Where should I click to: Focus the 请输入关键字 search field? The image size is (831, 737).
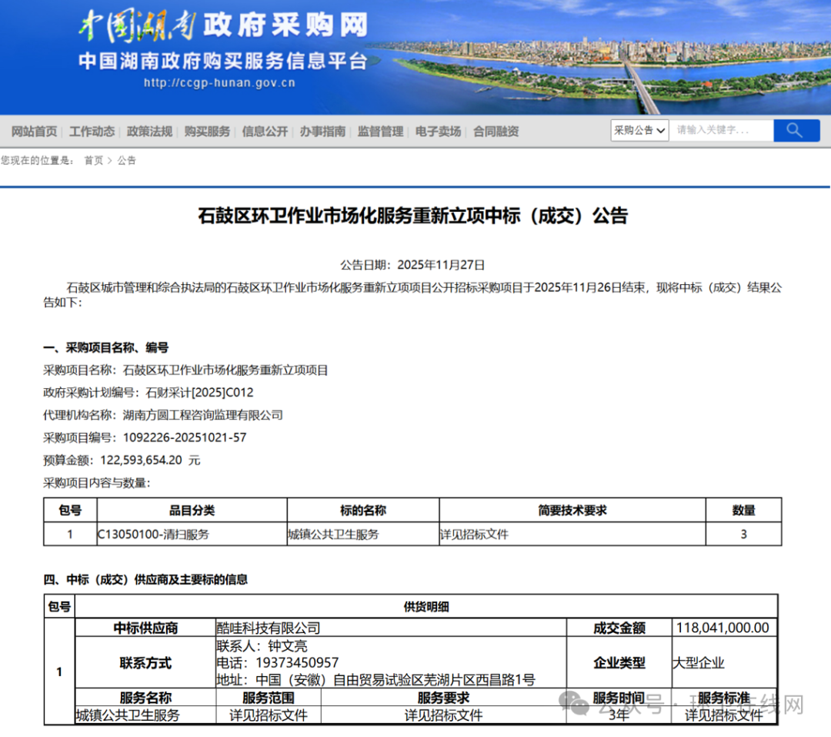(x=721, y=130)
